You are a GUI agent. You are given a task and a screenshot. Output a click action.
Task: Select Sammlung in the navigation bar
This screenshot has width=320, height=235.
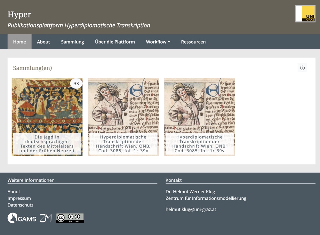tap(72, 42)
